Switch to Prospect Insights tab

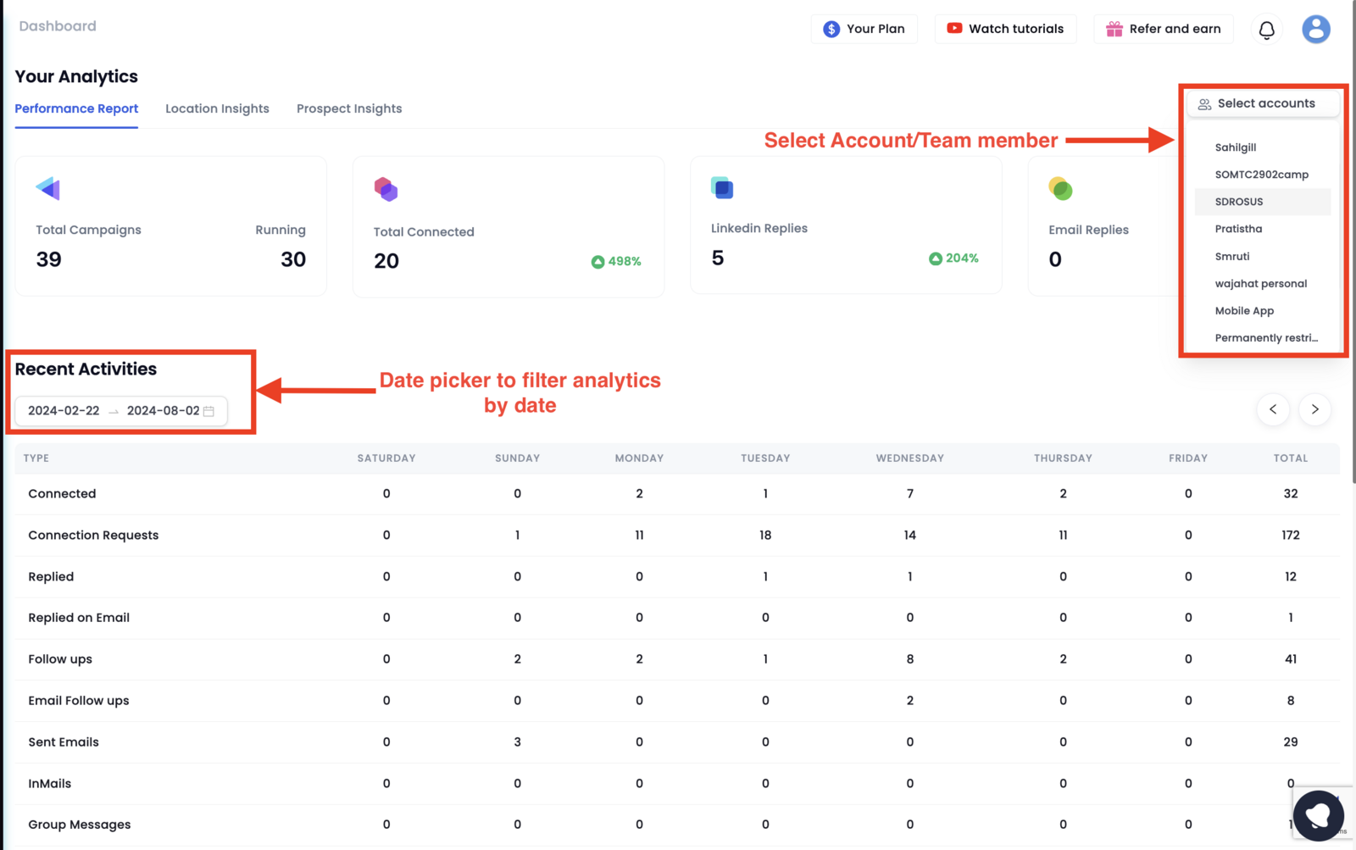(349, 108)
